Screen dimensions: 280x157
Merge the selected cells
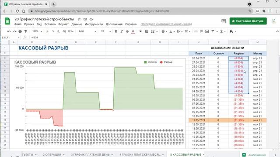[153, 31]
